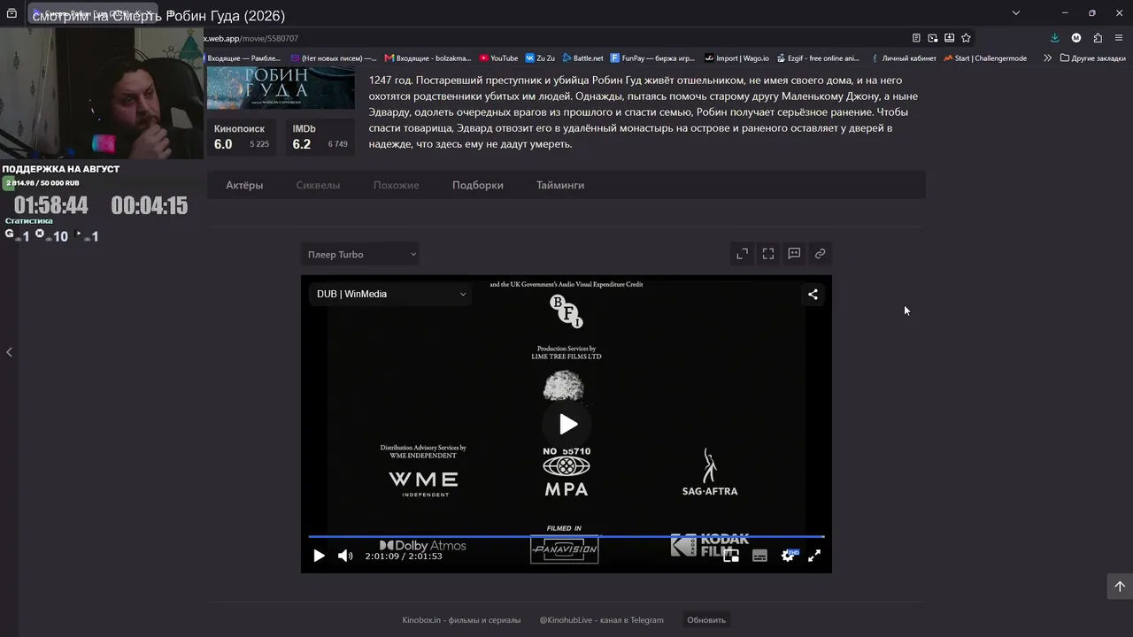Switch to the Актёры tab
Image resolution: width=1133 pixels, height=637 pixels.
[x=244, y=185]
